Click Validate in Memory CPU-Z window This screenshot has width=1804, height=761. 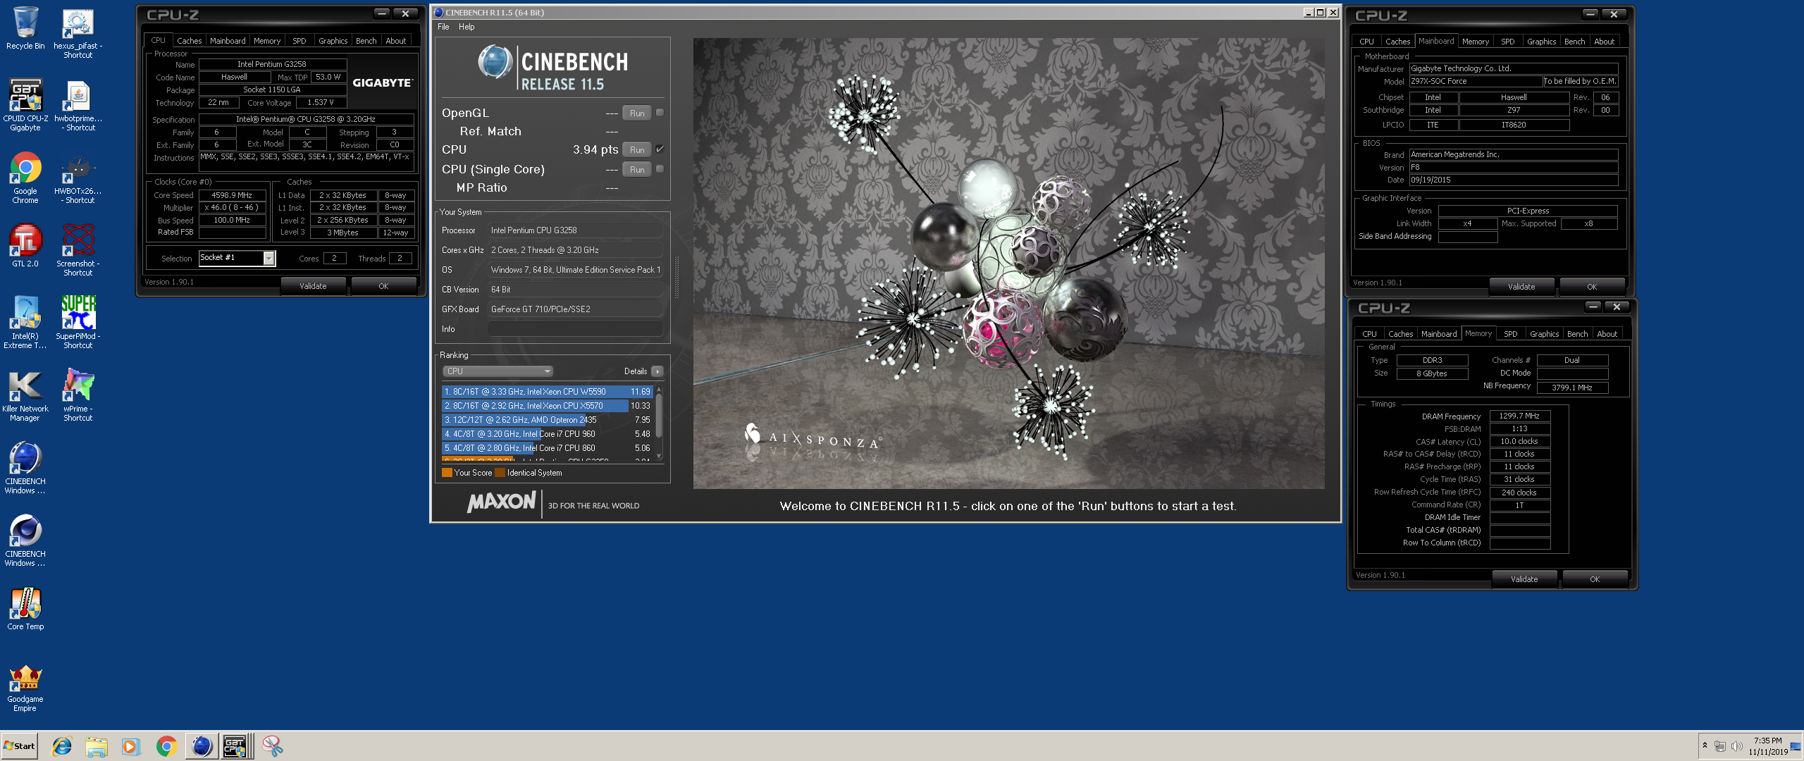1524,579
